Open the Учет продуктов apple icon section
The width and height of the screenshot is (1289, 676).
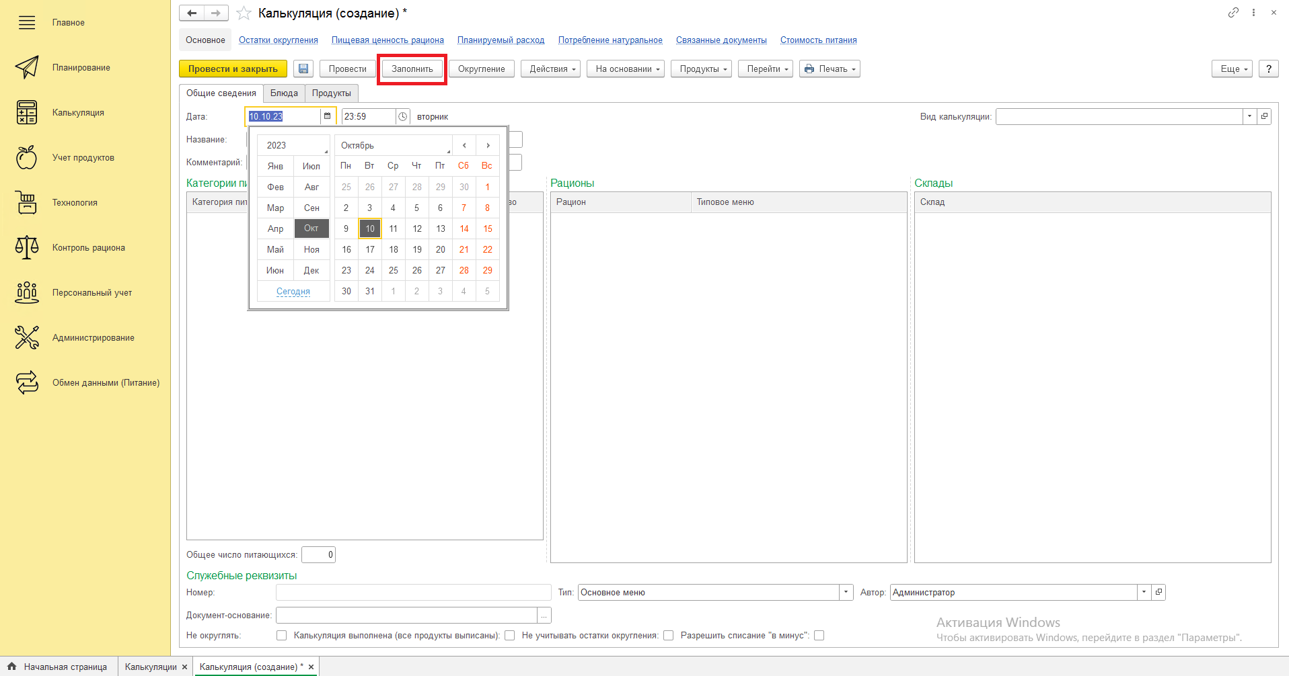tap(27, 157)
